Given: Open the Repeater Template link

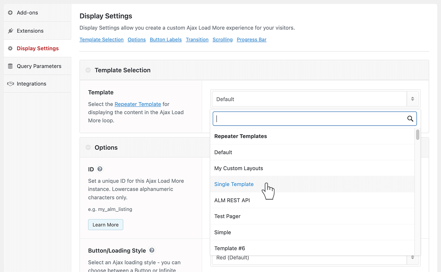Looking at the screenshot, I should pos(138,104).
